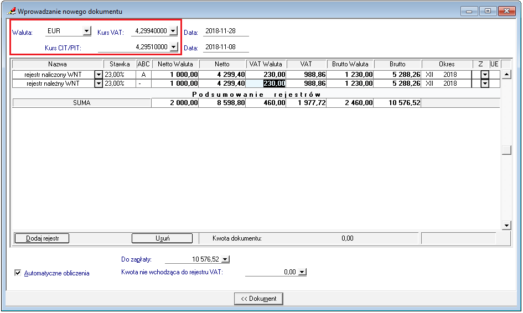Click the VAT Waluta column header
The width and height of the screenshot is (523, 313).
click(x=266, y=64)
